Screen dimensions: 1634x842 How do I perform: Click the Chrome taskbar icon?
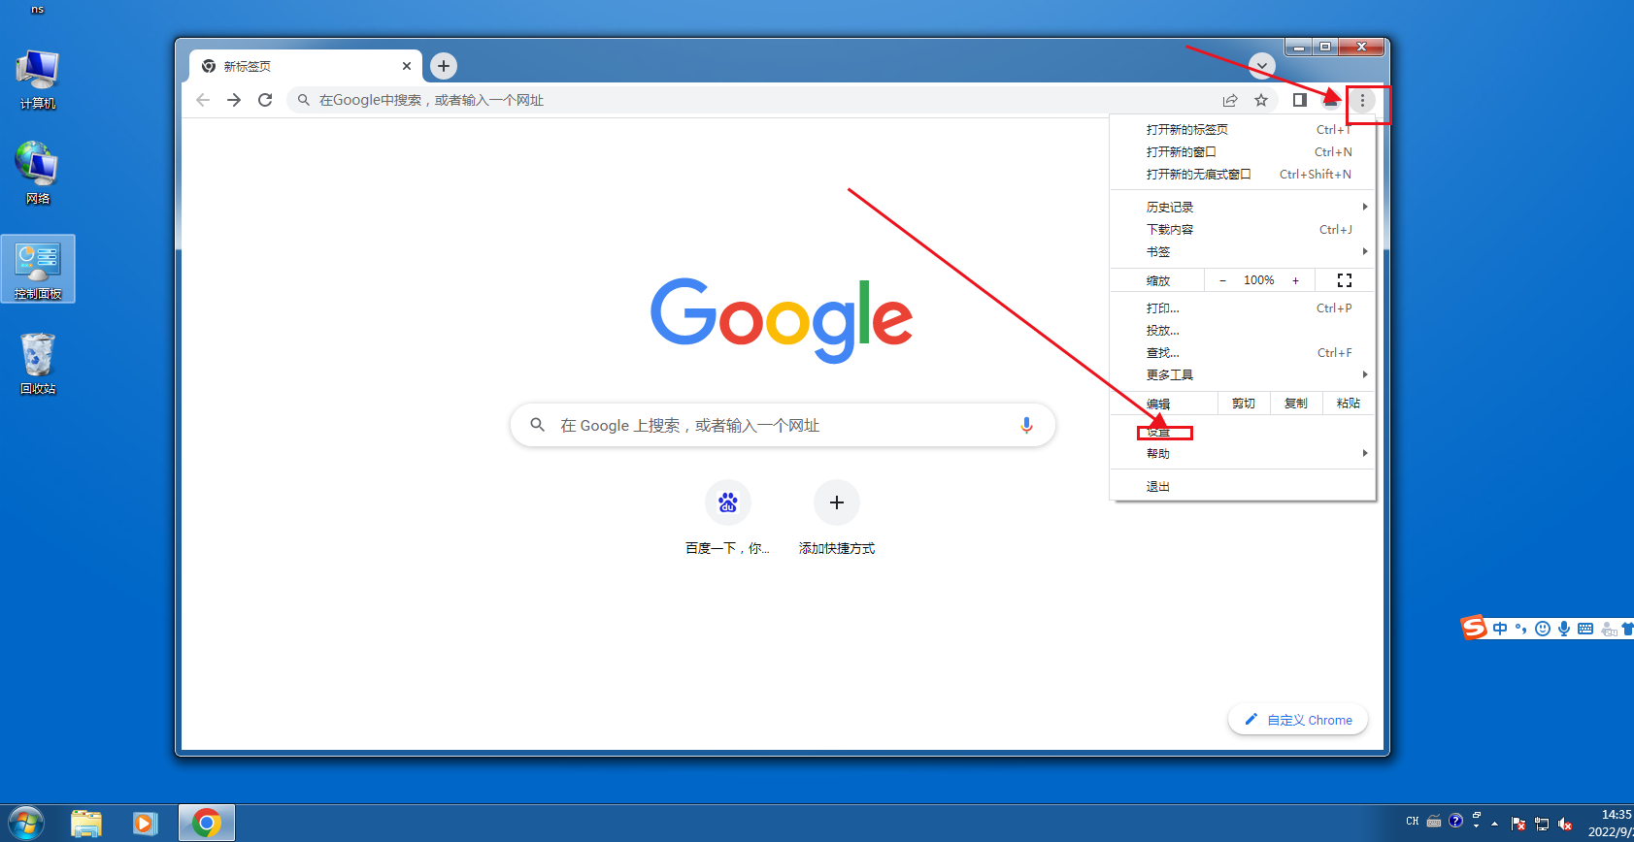pos(206,824)
